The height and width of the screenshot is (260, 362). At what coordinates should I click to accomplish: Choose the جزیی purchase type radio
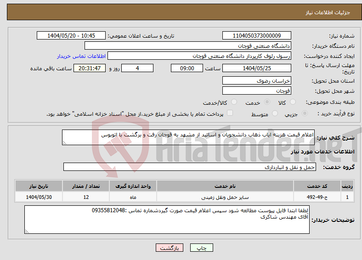pyautogui.click(x=305, y=113)
